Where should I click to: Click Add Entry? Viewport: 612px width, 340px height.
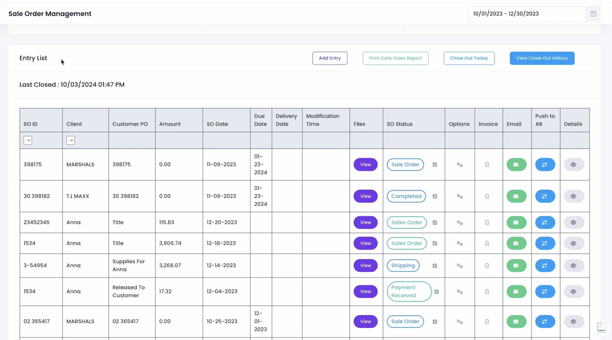point(329,58)
